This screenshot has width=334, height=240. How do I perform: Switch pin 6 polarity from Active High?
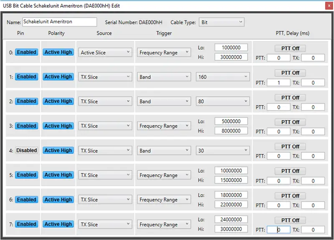click(58, 200)
